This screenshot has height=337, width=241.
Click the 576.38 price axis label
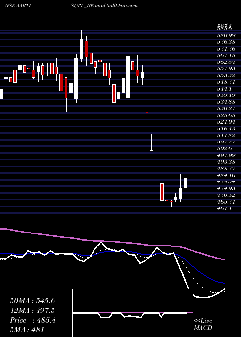pos(226,42)
